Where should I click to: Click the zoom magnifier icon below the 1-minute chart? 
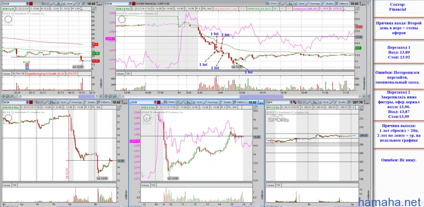[110, 96]
